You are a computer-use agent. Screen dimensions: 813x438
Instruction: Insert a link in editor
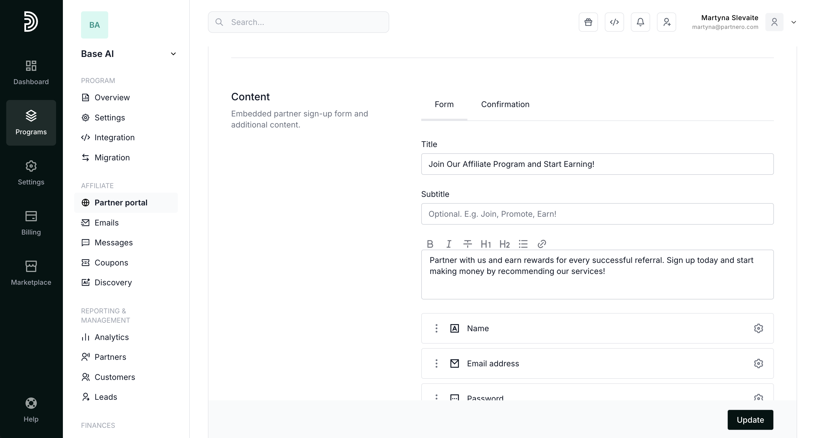tap(542, 244)
